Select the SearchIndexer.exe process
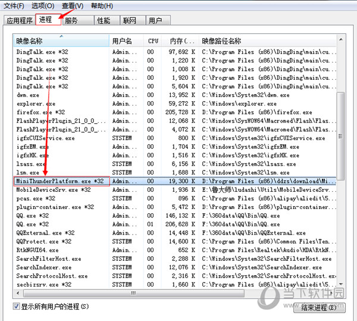357x321 pixels. pos(174,267)
